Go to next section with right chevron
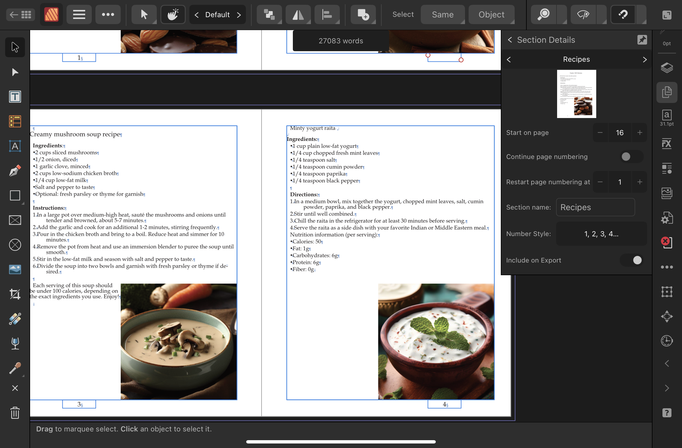The width and height of the screenshot is (682, 448). (x=644, y=60)
